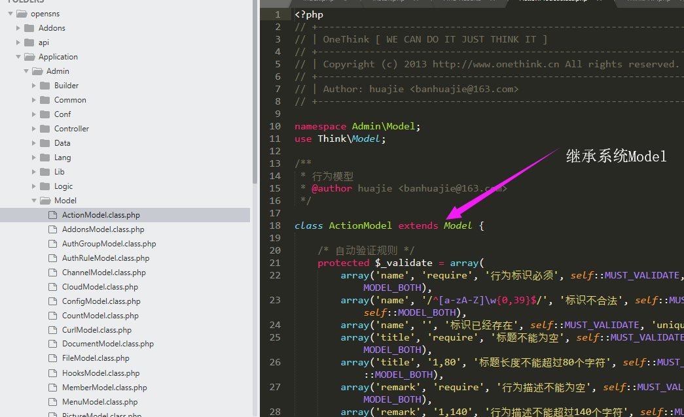Click the ConfigModel.class.php file icon
Image resolution: width=684 pixels, height=417 pixels.
click(x=53, y=301)
